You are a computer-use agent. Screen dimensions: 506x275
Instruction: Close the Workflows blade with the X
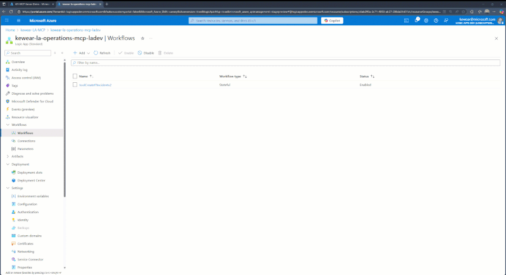[x=497, y=39]
